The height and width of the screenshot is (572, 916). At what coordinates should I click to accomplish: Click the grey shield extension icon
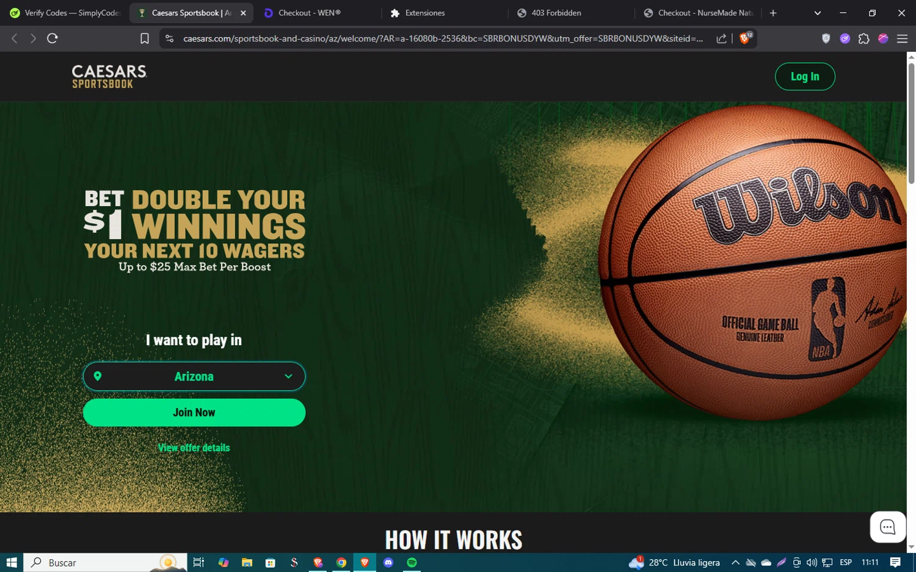click(x=826, y=38)
